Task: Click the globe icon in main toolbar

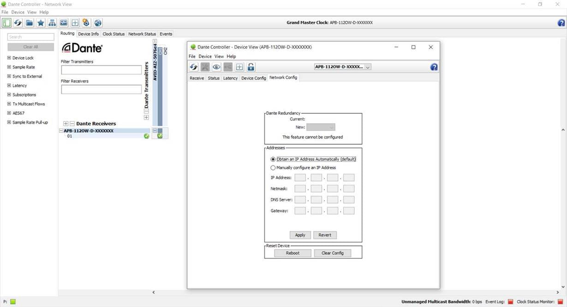Action: pos(98,23)
